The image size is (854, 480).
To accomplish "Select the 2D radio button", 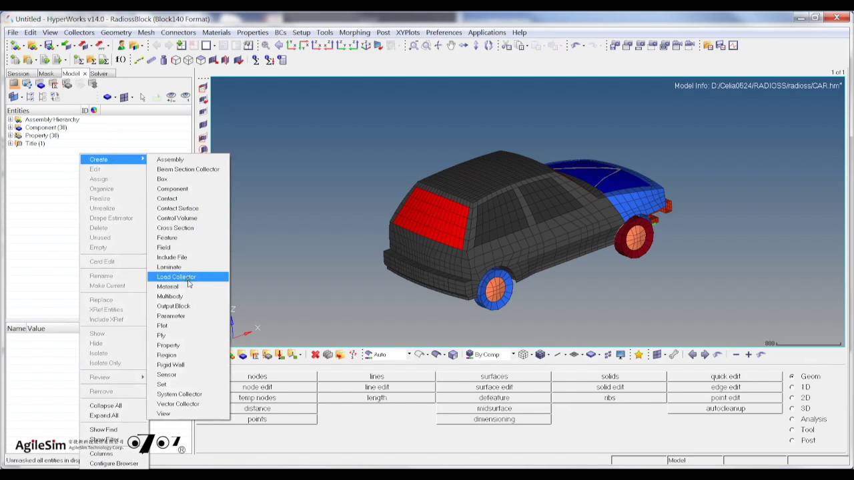I will [792, 398].
